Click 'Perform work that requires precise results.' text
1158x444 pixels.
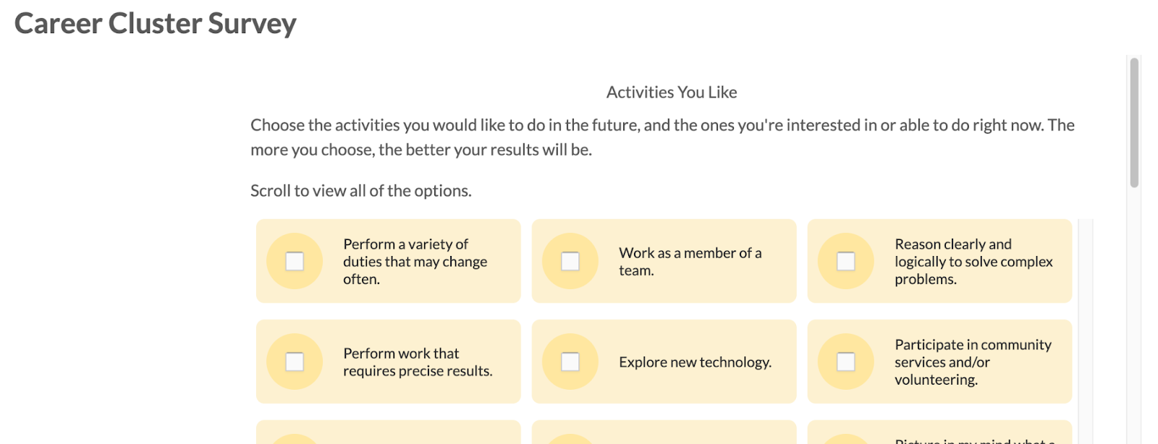point(417,362)
